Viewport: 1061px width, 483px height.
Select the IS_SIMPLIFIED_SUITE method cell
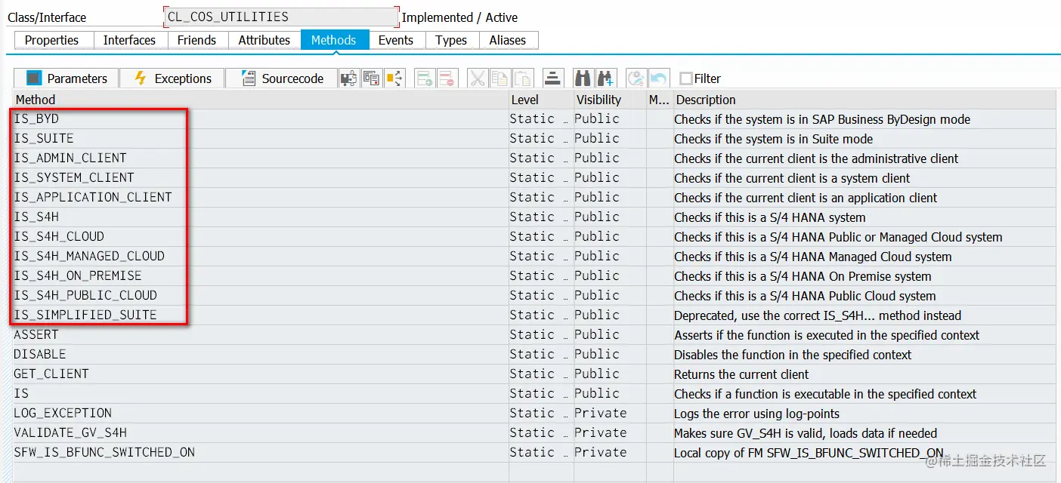(261, 315)
